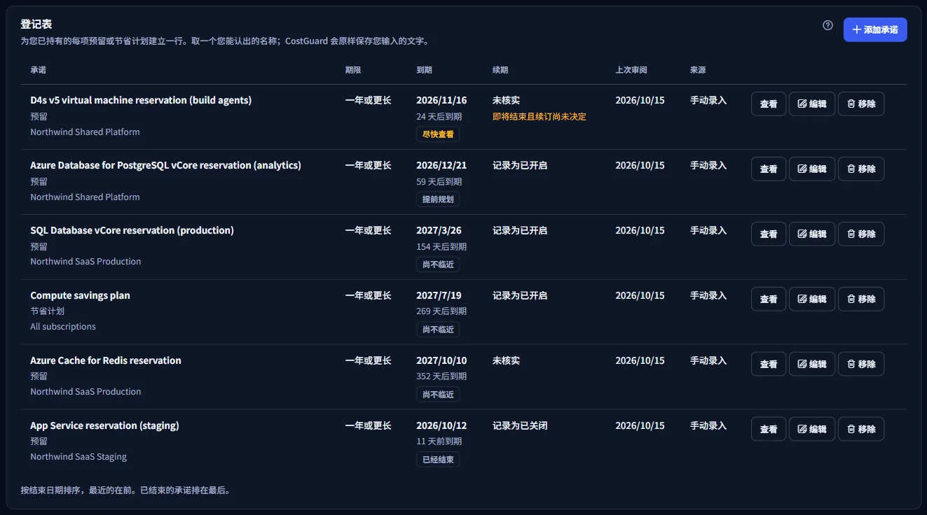Viewport: 927px width, 515px height.
Task: Click 编辑 for SQL Database vCore reservation
Action: click(812, 234)
